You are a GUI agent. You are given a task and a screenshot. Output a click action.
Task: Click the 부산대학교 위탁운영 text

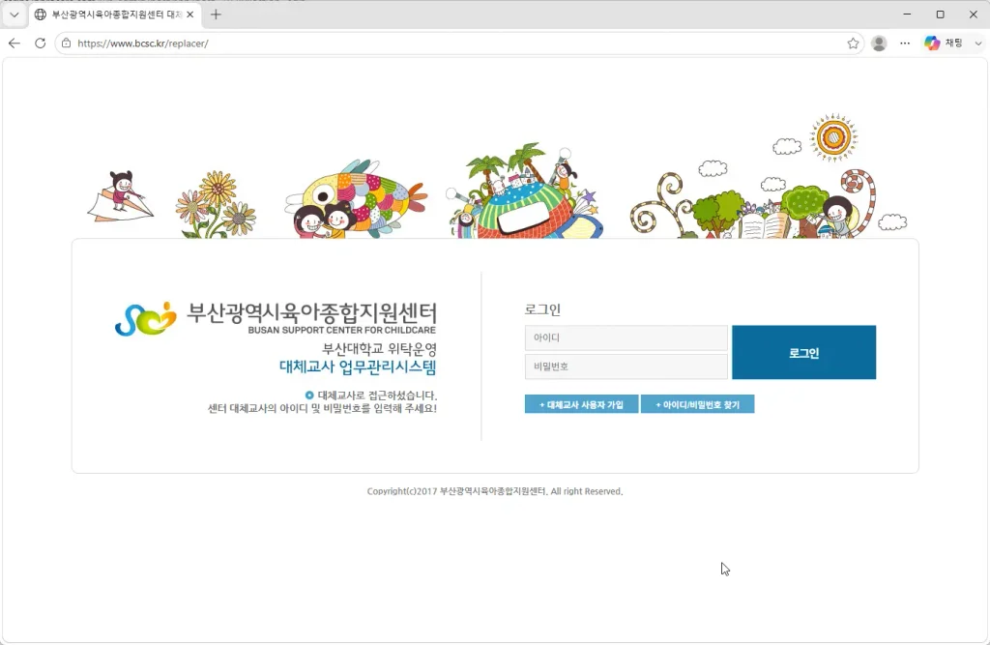379,349
